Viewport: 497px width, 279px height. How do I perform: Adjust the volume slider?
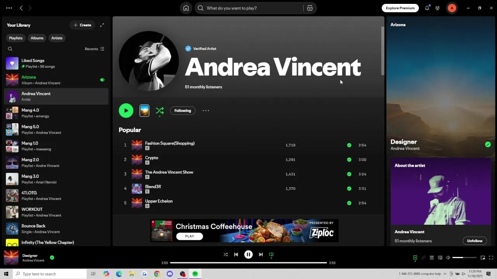464,258
